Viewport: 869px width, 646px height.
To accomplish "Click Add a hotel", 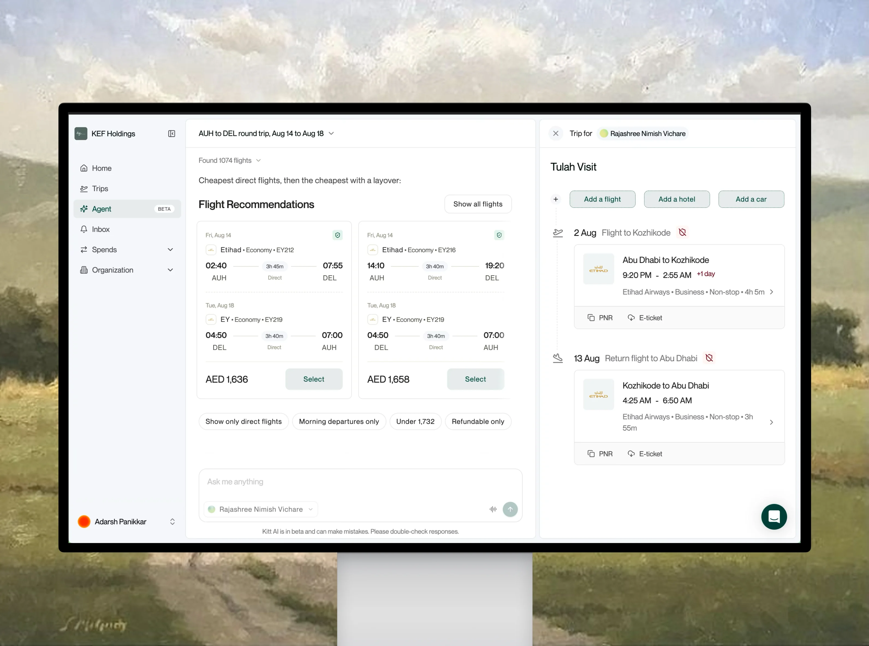I will point(677,199).
